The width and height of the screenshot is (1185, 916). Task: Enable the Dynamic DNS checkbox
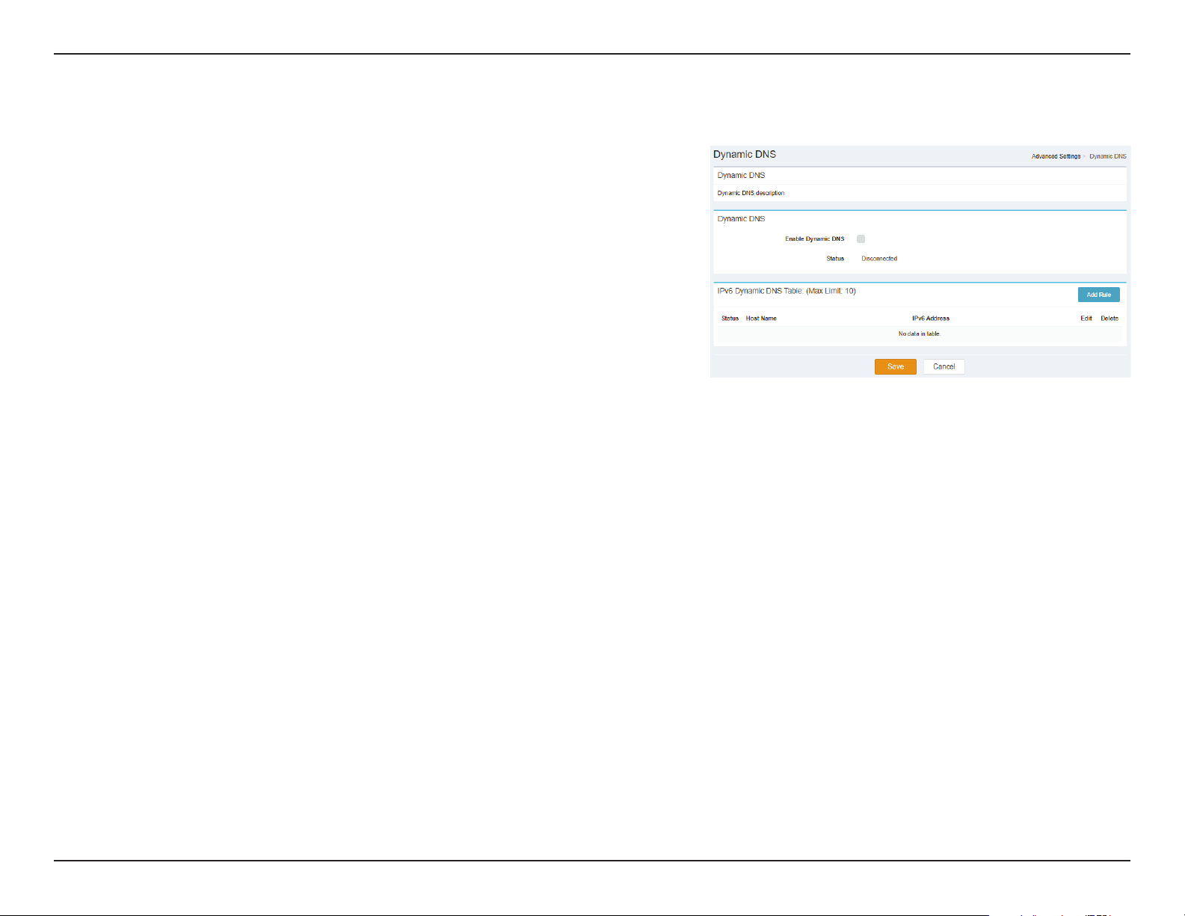[861, 239]
